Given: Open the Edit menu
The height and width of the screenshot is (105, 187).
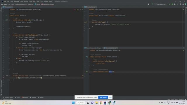Looking at the screenshot, I should [x=8, y=1].
